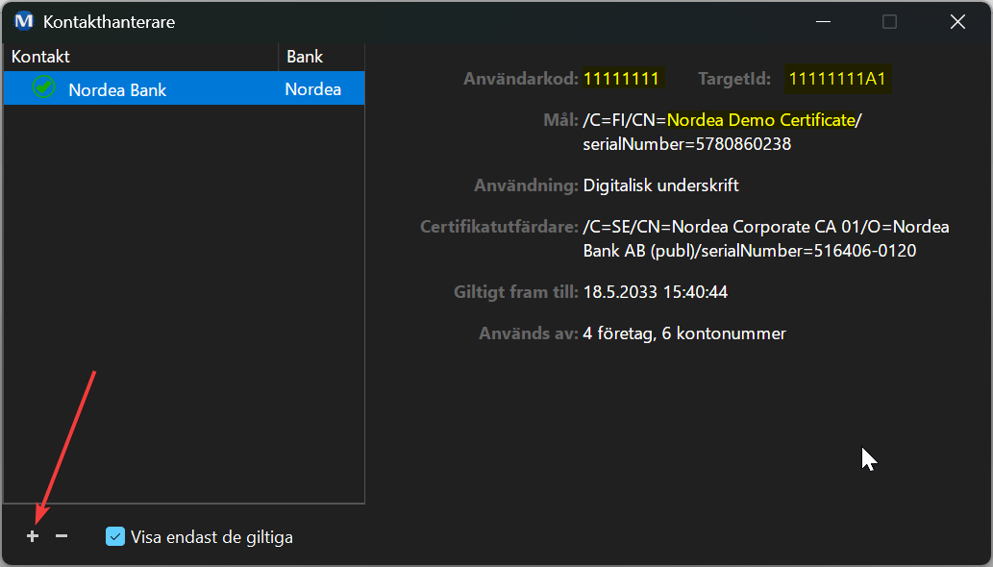This screenshot has width=993, height=567.
Task: Close the Kontakthanterare window
Action: pyautogui.click(x=957, y=21)
